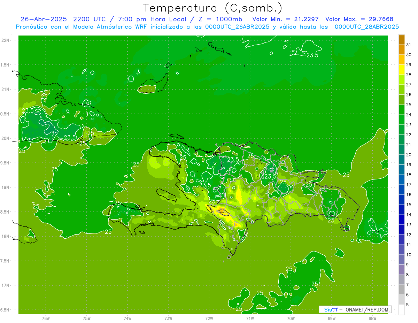The height and width of the screenshot is (323, 418).
Task: Pick the orange swatch between 30 and 31
Action: [402, 50]
